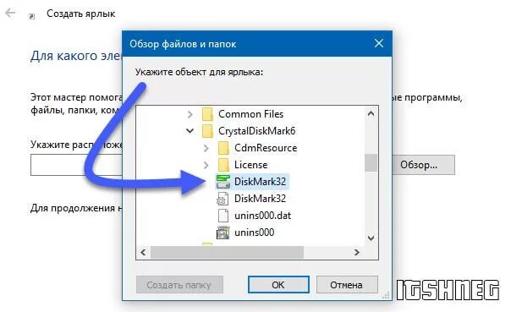The image size is (511, 312).
Task: Go back using the wizard back arrow
Action: (10, 13)
